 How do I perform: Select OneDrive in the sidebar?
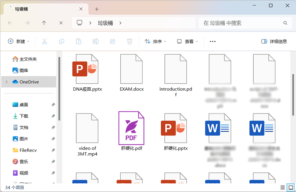(x=29, y=82)
